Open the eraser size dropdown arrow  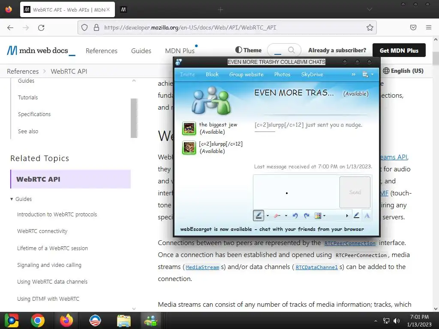pyautogui.click(x=286, y=216)
